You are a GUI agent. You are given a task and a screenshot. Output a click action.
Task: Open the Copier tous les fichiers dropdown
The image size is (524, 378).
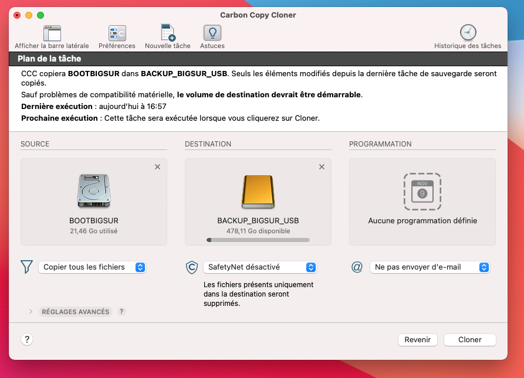pos(92,267)
